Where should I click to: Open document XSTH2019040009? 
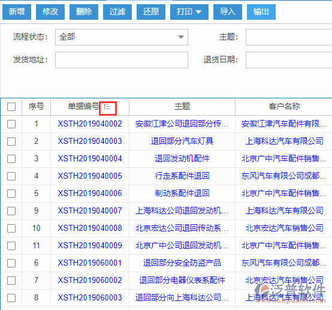coord(90,246)
